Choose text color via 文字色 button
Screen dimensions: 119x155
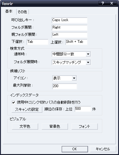[x=25, y=126]
